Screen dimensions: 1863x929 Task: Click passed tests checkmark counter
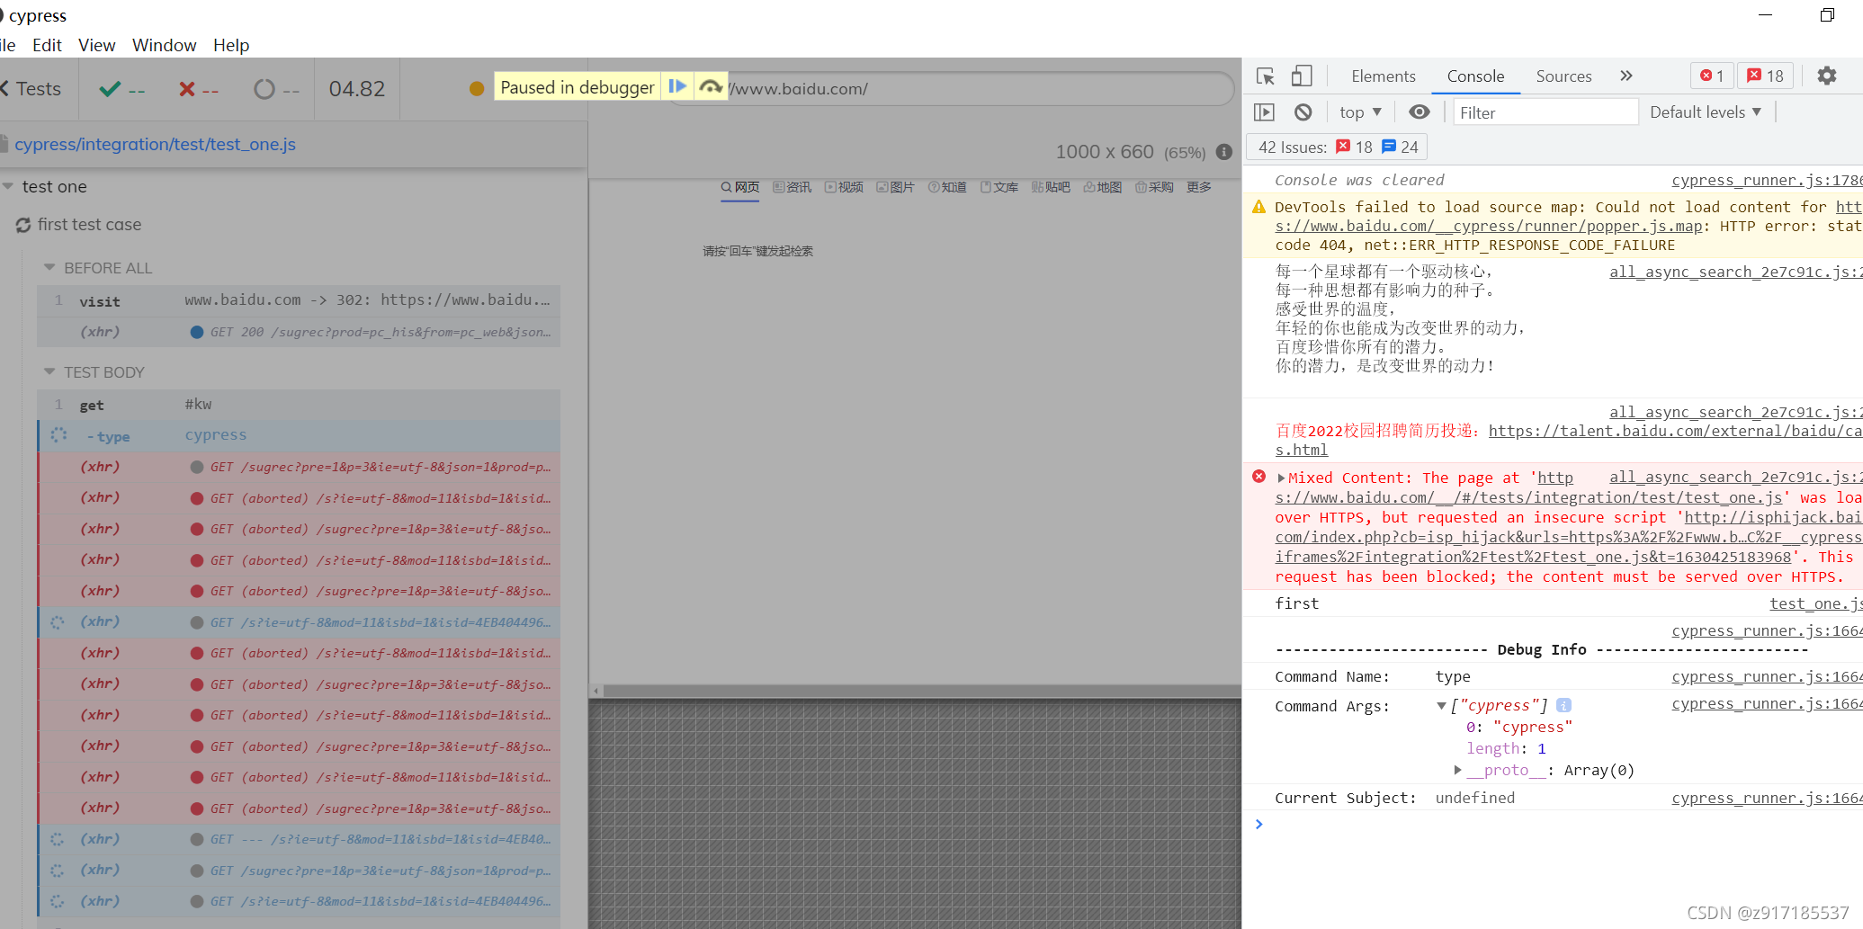point(122,89)
